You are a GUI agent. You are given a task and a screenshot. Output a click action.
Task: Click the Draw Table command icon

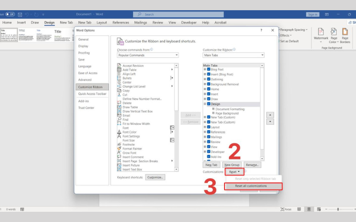point(119,107)
